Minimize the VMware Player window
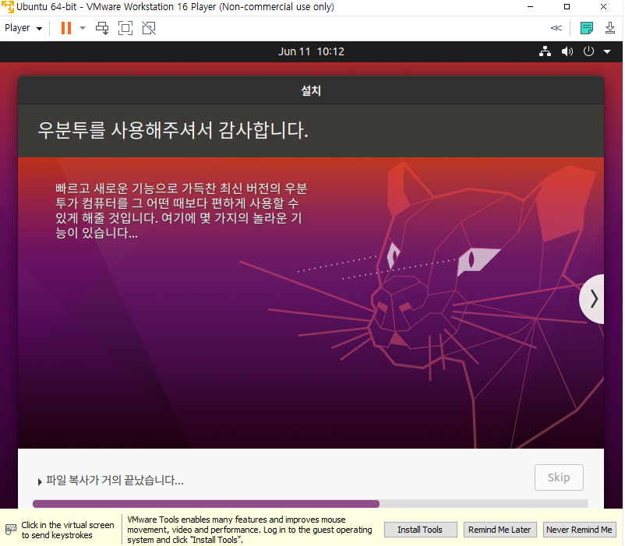This screenshot has width=625, height=546. coord(530,7)
